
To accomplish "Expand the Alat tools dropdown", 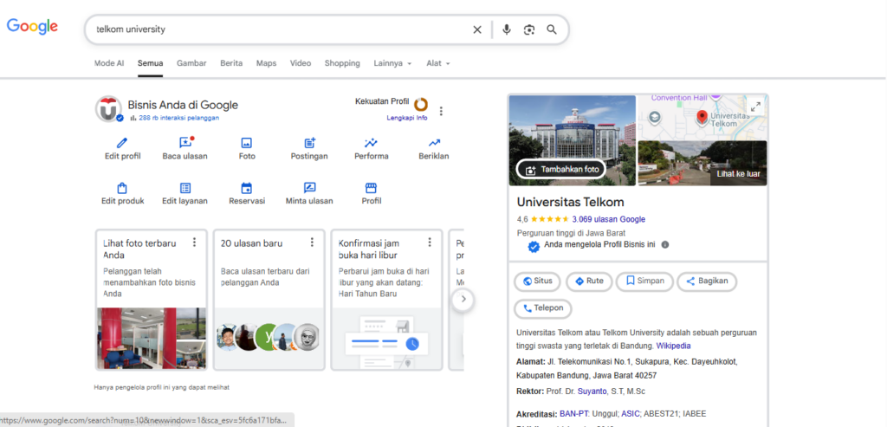I will [437, 63].
